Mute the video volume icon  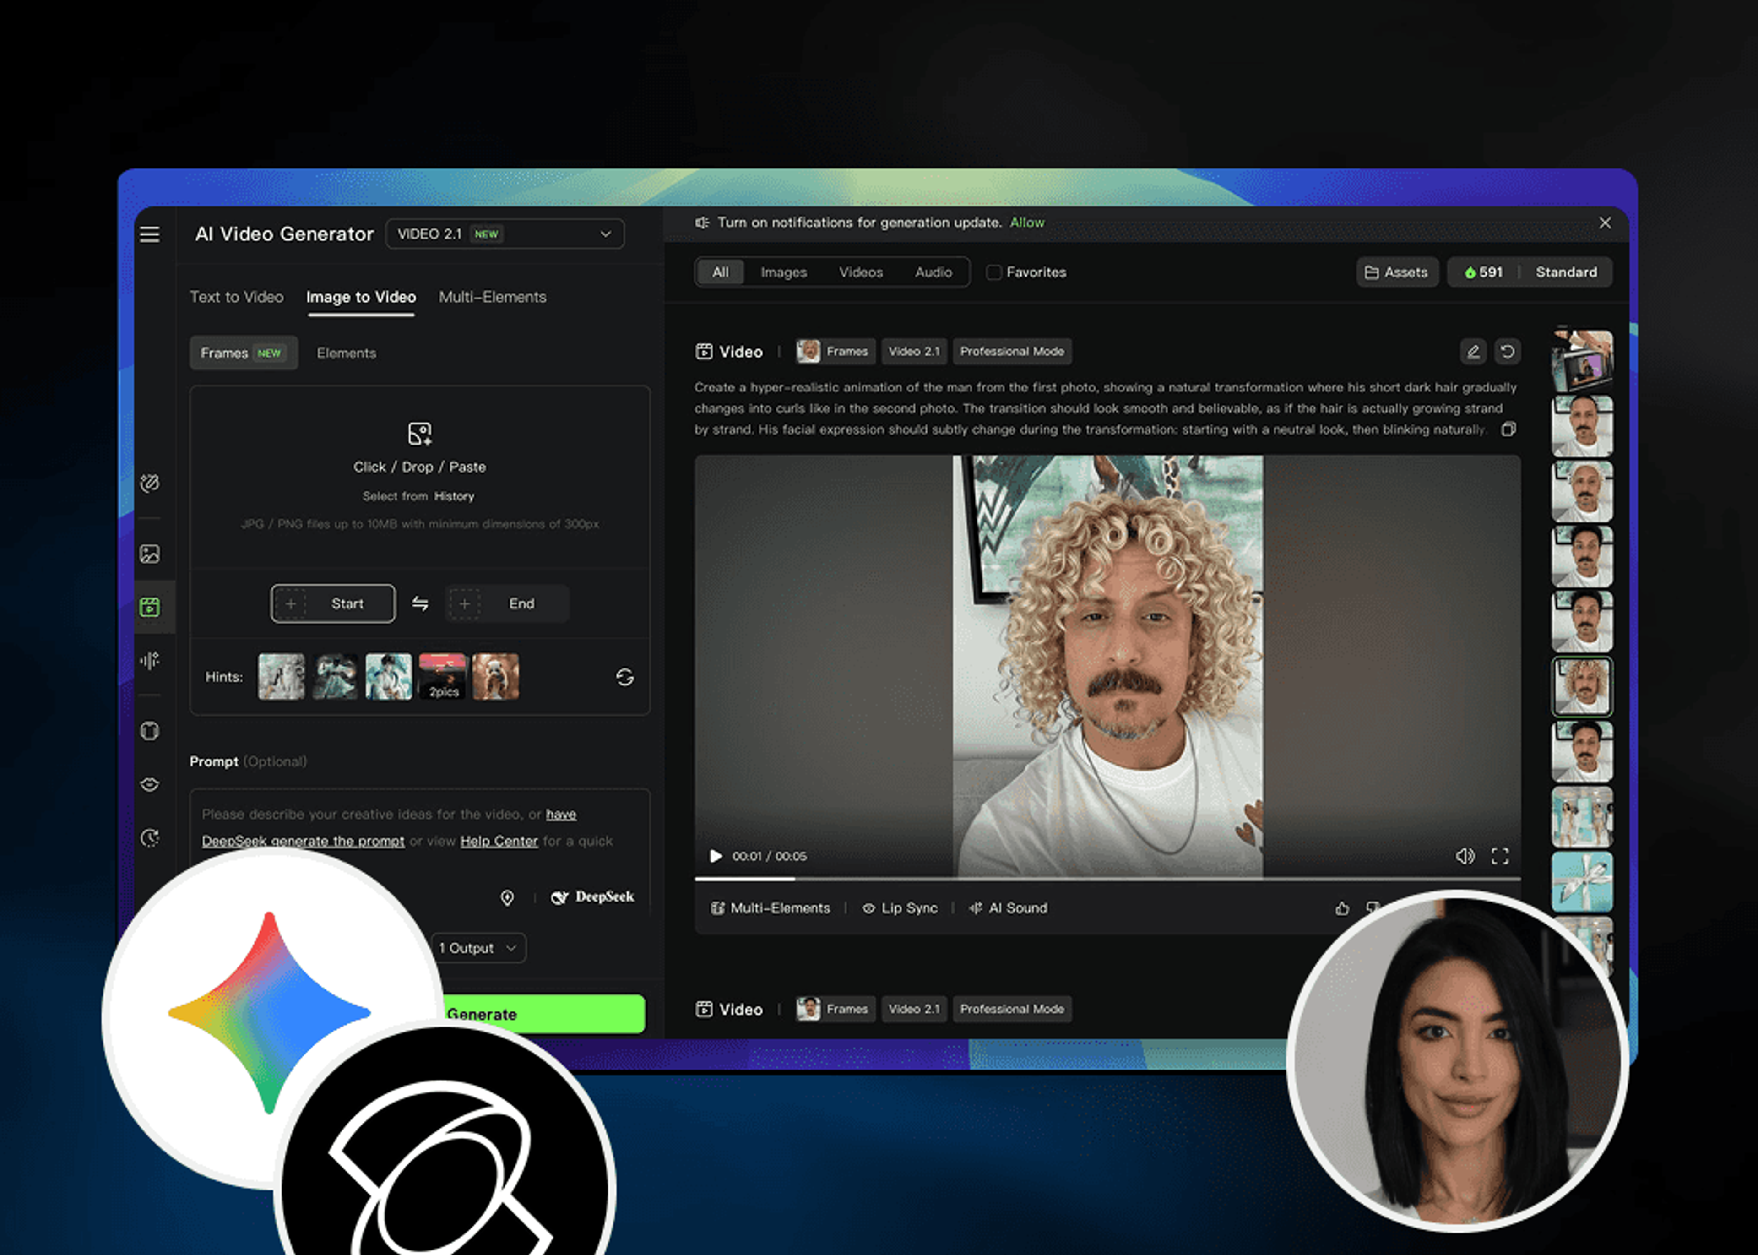click(x=1465, y=855)
